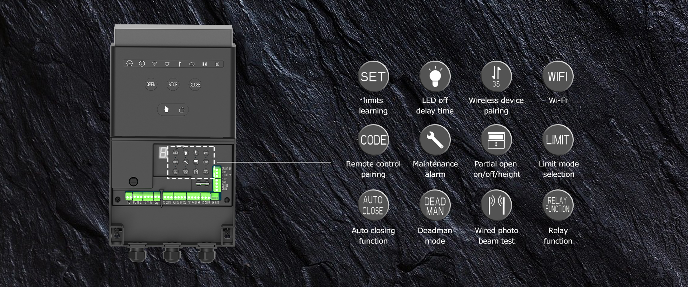Select the large 3S wireless device pairing icon
The height and width of the screenshot is (287, 688).
496,76
